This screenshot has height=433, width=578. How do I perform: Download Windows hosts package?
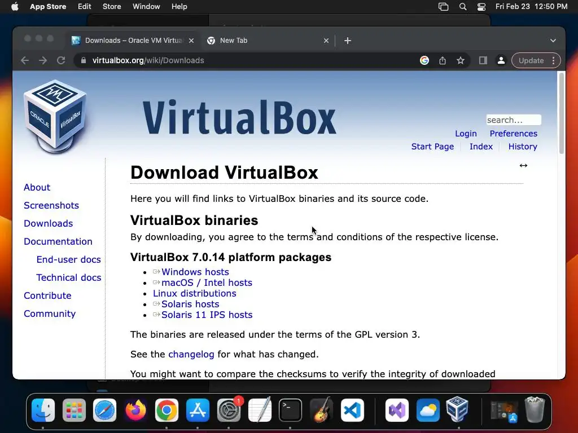click(195, 272)
